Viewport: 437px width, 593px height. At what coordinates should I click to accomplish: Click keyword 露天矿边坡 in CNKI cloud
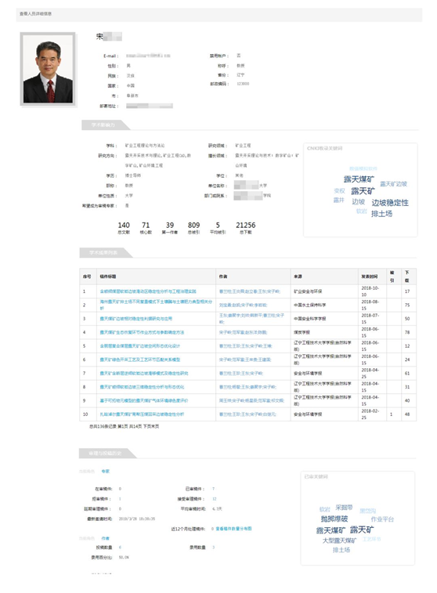pos(393,184)
